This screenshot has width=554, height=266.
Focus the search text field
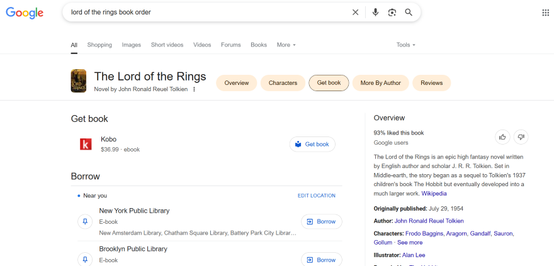pyautogui.click(x=208, y=13)
